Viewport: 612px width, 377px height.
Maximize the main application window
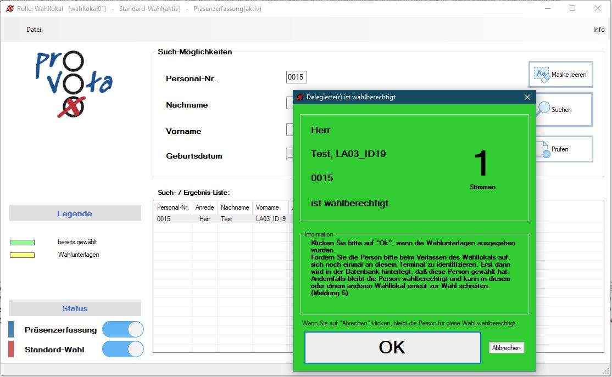[x=572, y=9]
